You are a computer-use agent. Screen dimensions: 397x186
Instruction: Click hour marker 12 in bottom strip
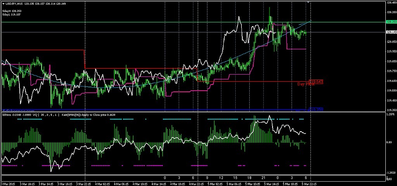[x=221, y=178]
